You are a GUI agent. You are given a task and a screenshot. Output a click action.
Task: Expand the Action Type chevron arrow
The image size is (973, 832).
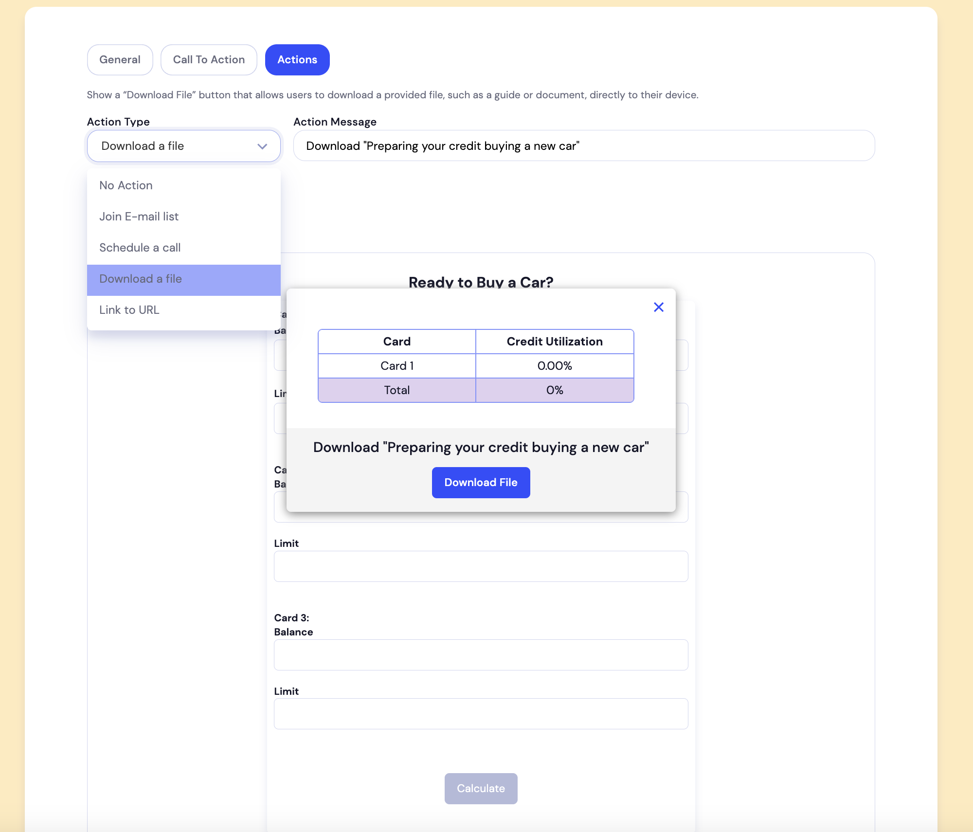262,146
